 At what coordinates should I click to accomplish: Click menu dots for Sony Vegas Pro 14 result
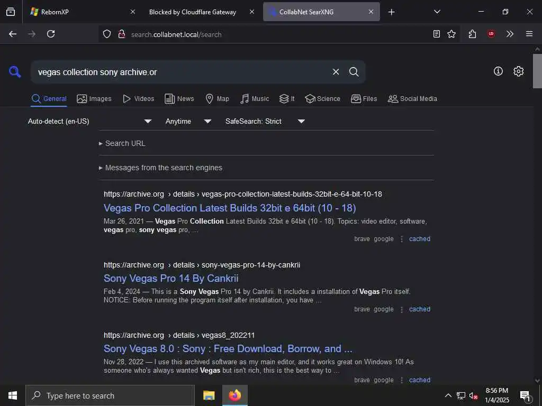click(x=402, y=309)
